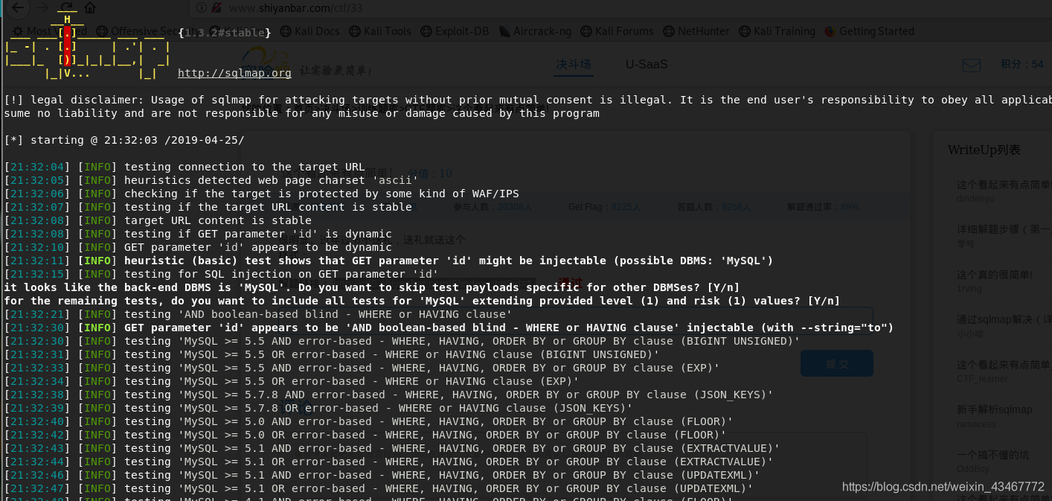Click the browser Back arrow button

tap(18, 8)
